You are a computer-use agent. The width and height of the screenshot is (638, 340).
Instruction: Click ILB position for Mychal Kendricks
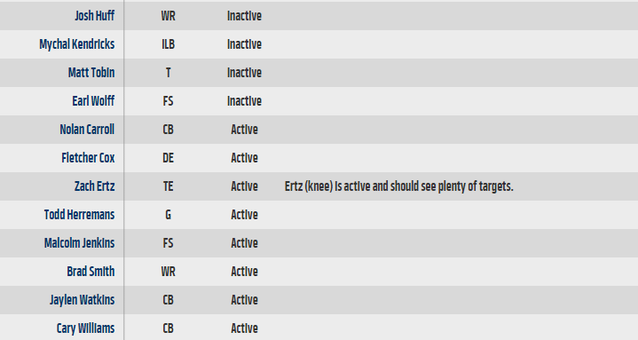168,44
